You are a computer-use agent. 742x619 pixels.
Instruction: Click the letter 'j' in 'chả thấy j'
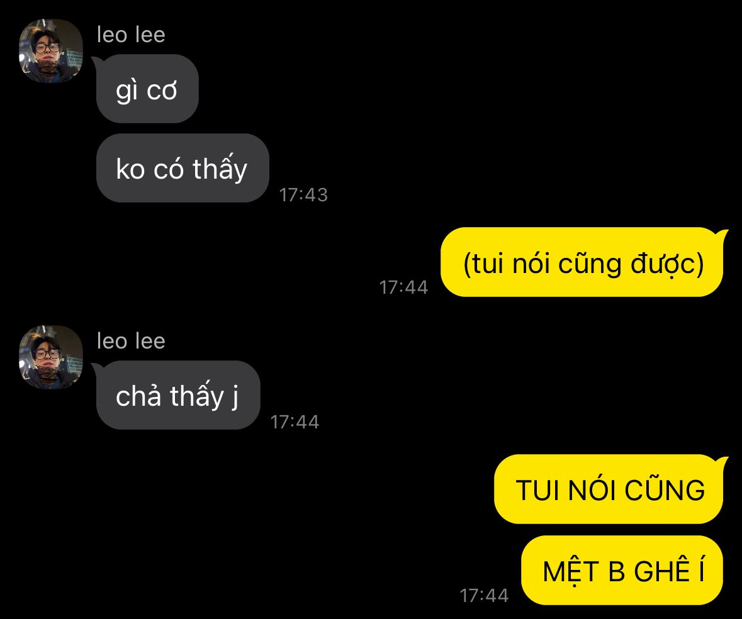pyautogui.click(x=235, y=397)
